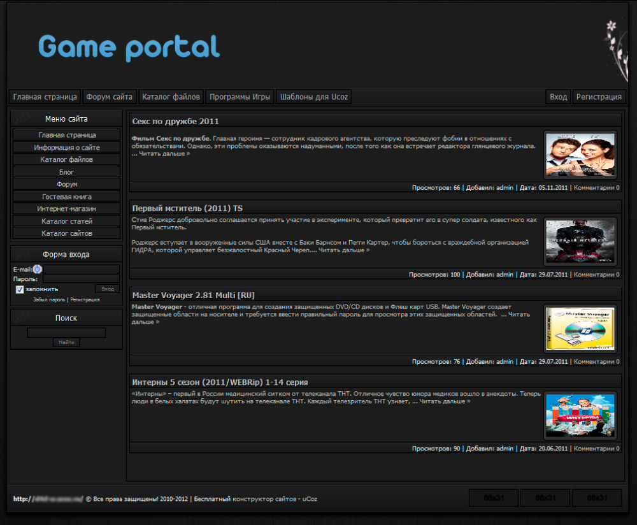Go to Интернет-магазин in sidebar menu
This screenshot has width=637, height=525.
click(x=67, y=209)
